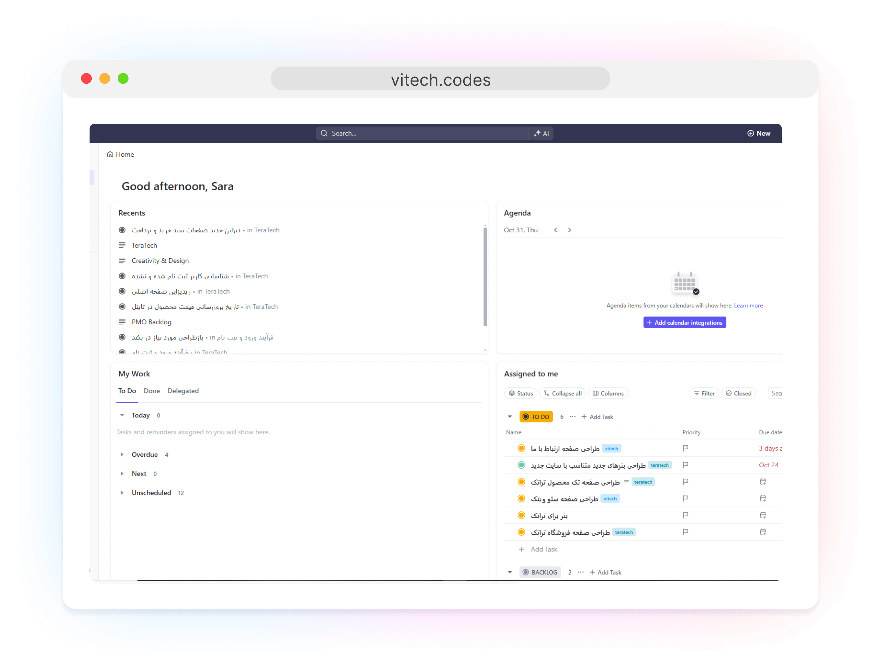This screenshot has width=877, height=670.
Task: Open recent task تاریخ بروزرسانی قیمت محصول
Action: (x=185, y=307)
